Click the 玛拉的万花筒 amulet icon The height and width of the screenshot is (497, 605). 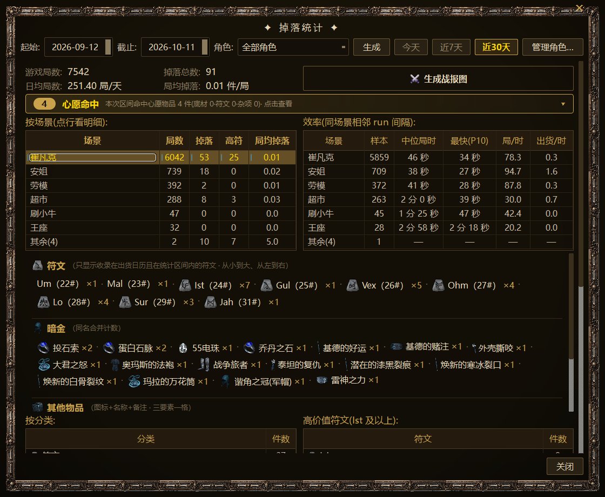coord(135,381)
